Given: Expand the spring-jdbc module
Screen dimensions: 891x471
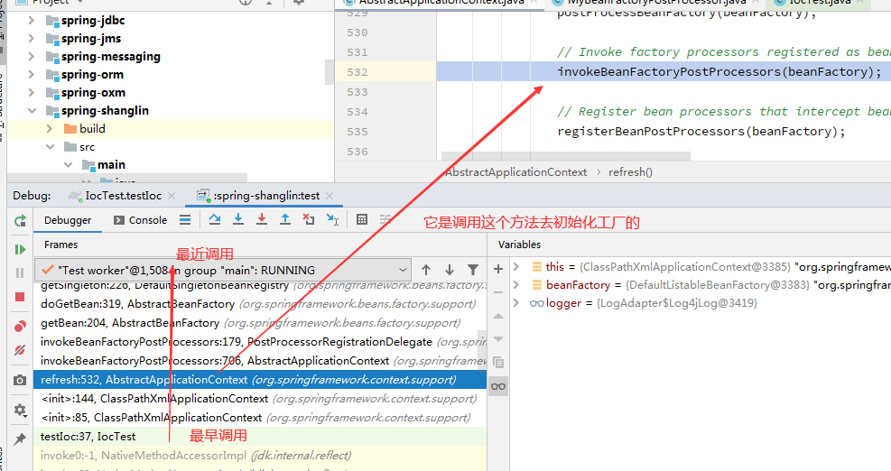Looking at the screenshot, I should click(x=32, y=21).
